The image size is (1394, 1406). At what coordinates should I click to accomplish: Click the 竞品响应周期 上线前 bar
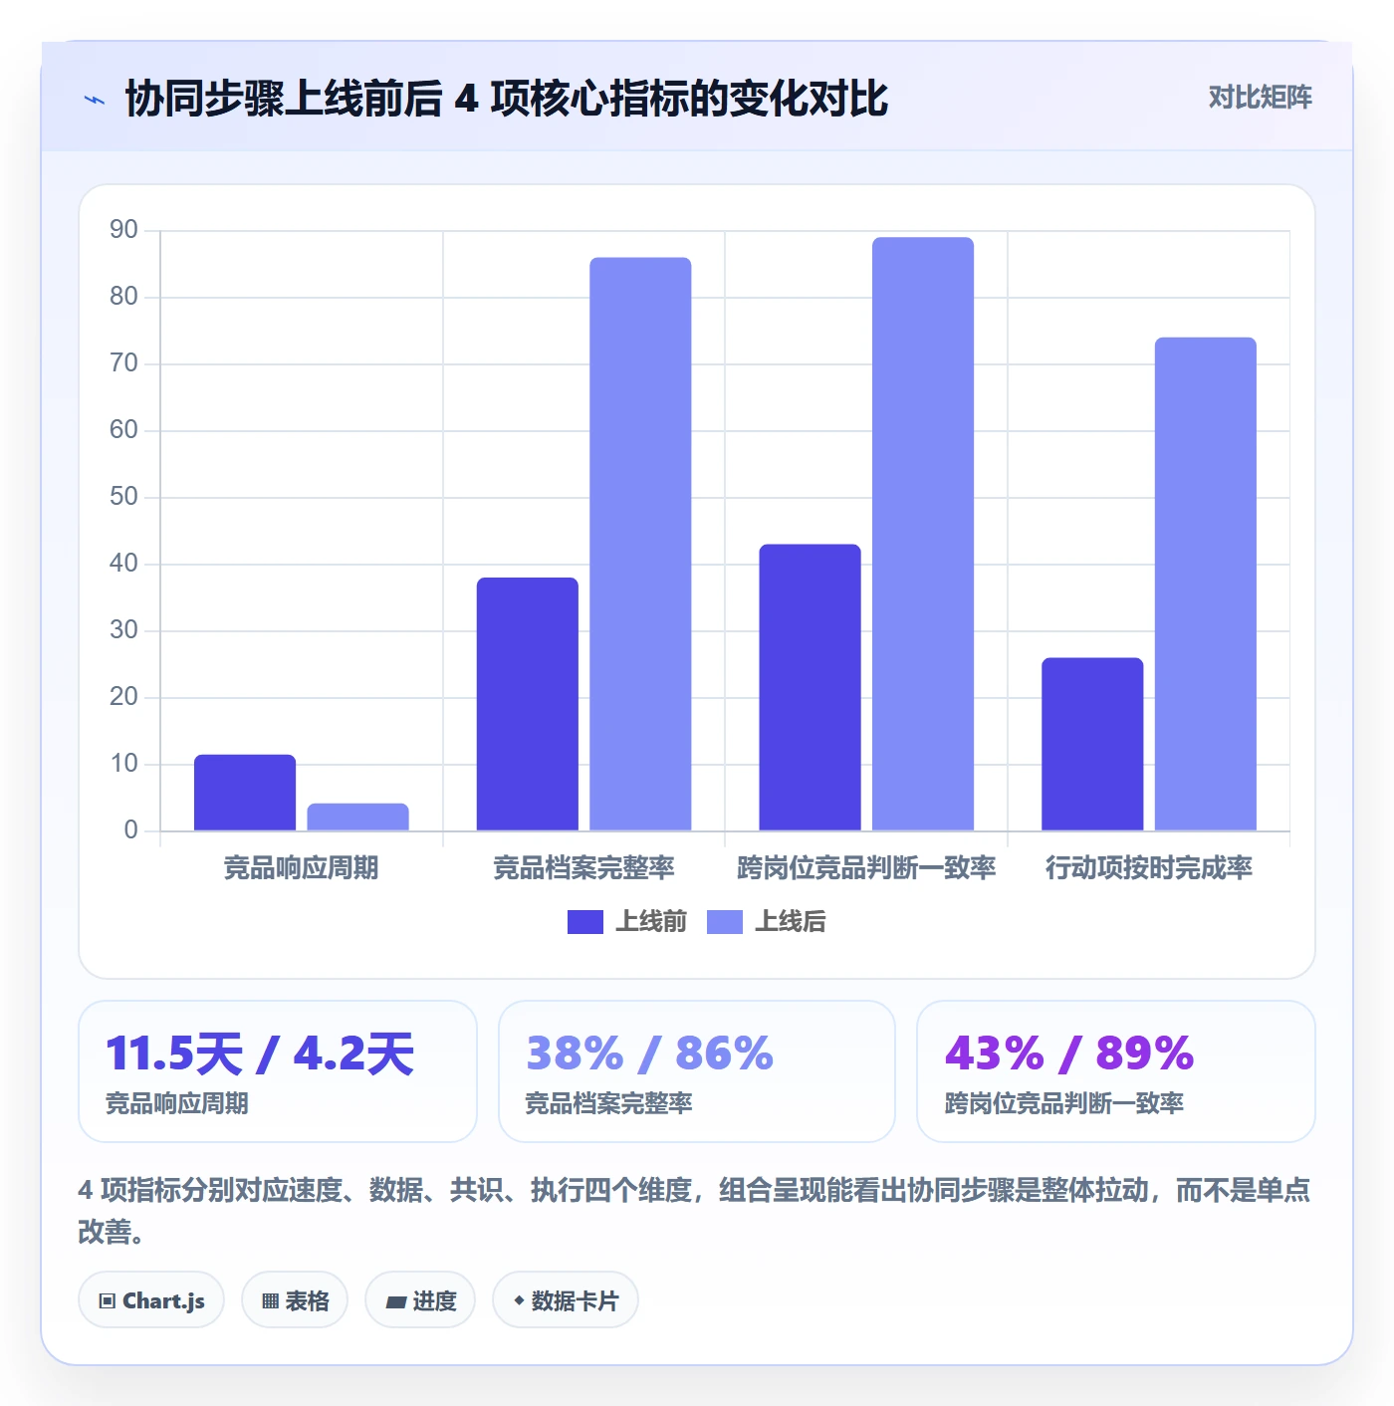click(245, 793)
